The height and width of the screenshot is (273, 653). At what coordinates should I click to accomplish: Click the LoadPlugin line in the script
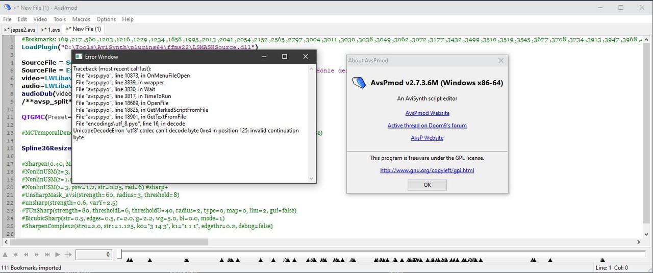140,47
